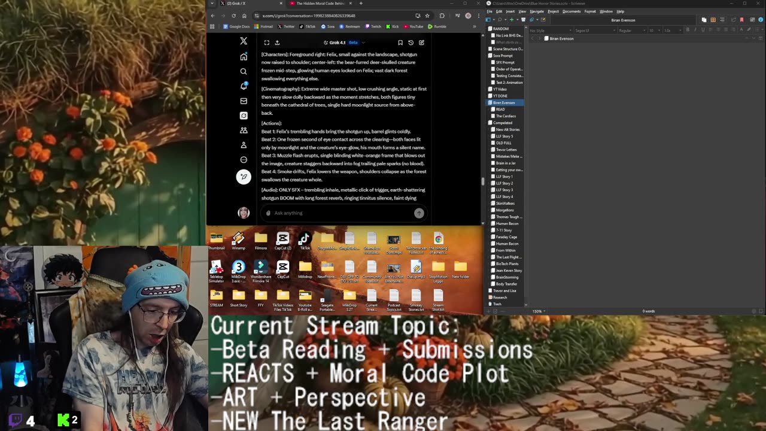This screenshot has height=431, width=766.
Task: Open Profile icon in X sidebar
Action: [244, 145]
